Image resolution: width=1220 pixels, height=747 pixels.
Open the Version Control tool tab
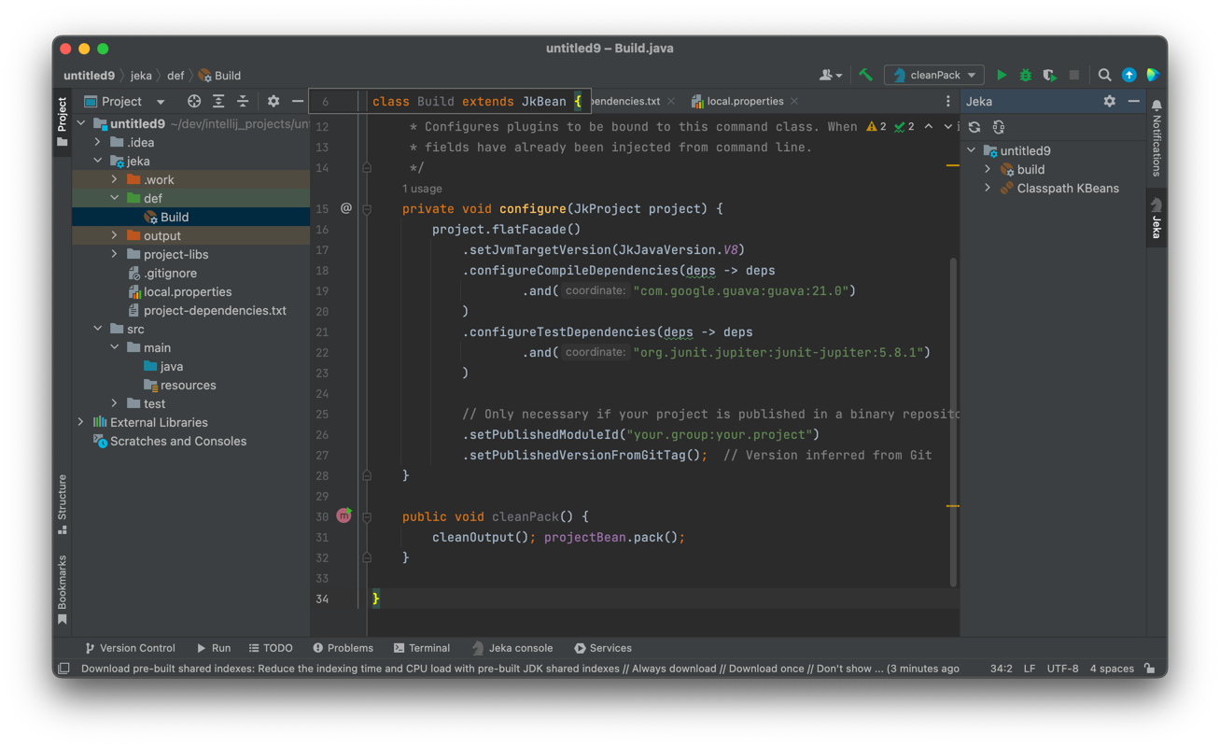coord(130,648)
